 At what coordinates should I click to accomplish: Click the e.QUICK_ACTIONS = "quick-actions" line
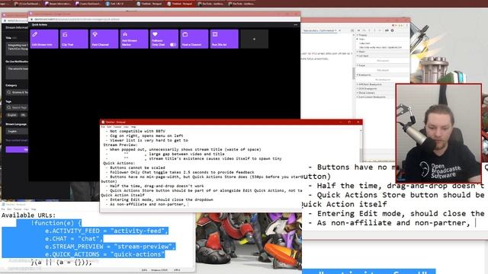[104, 254]
